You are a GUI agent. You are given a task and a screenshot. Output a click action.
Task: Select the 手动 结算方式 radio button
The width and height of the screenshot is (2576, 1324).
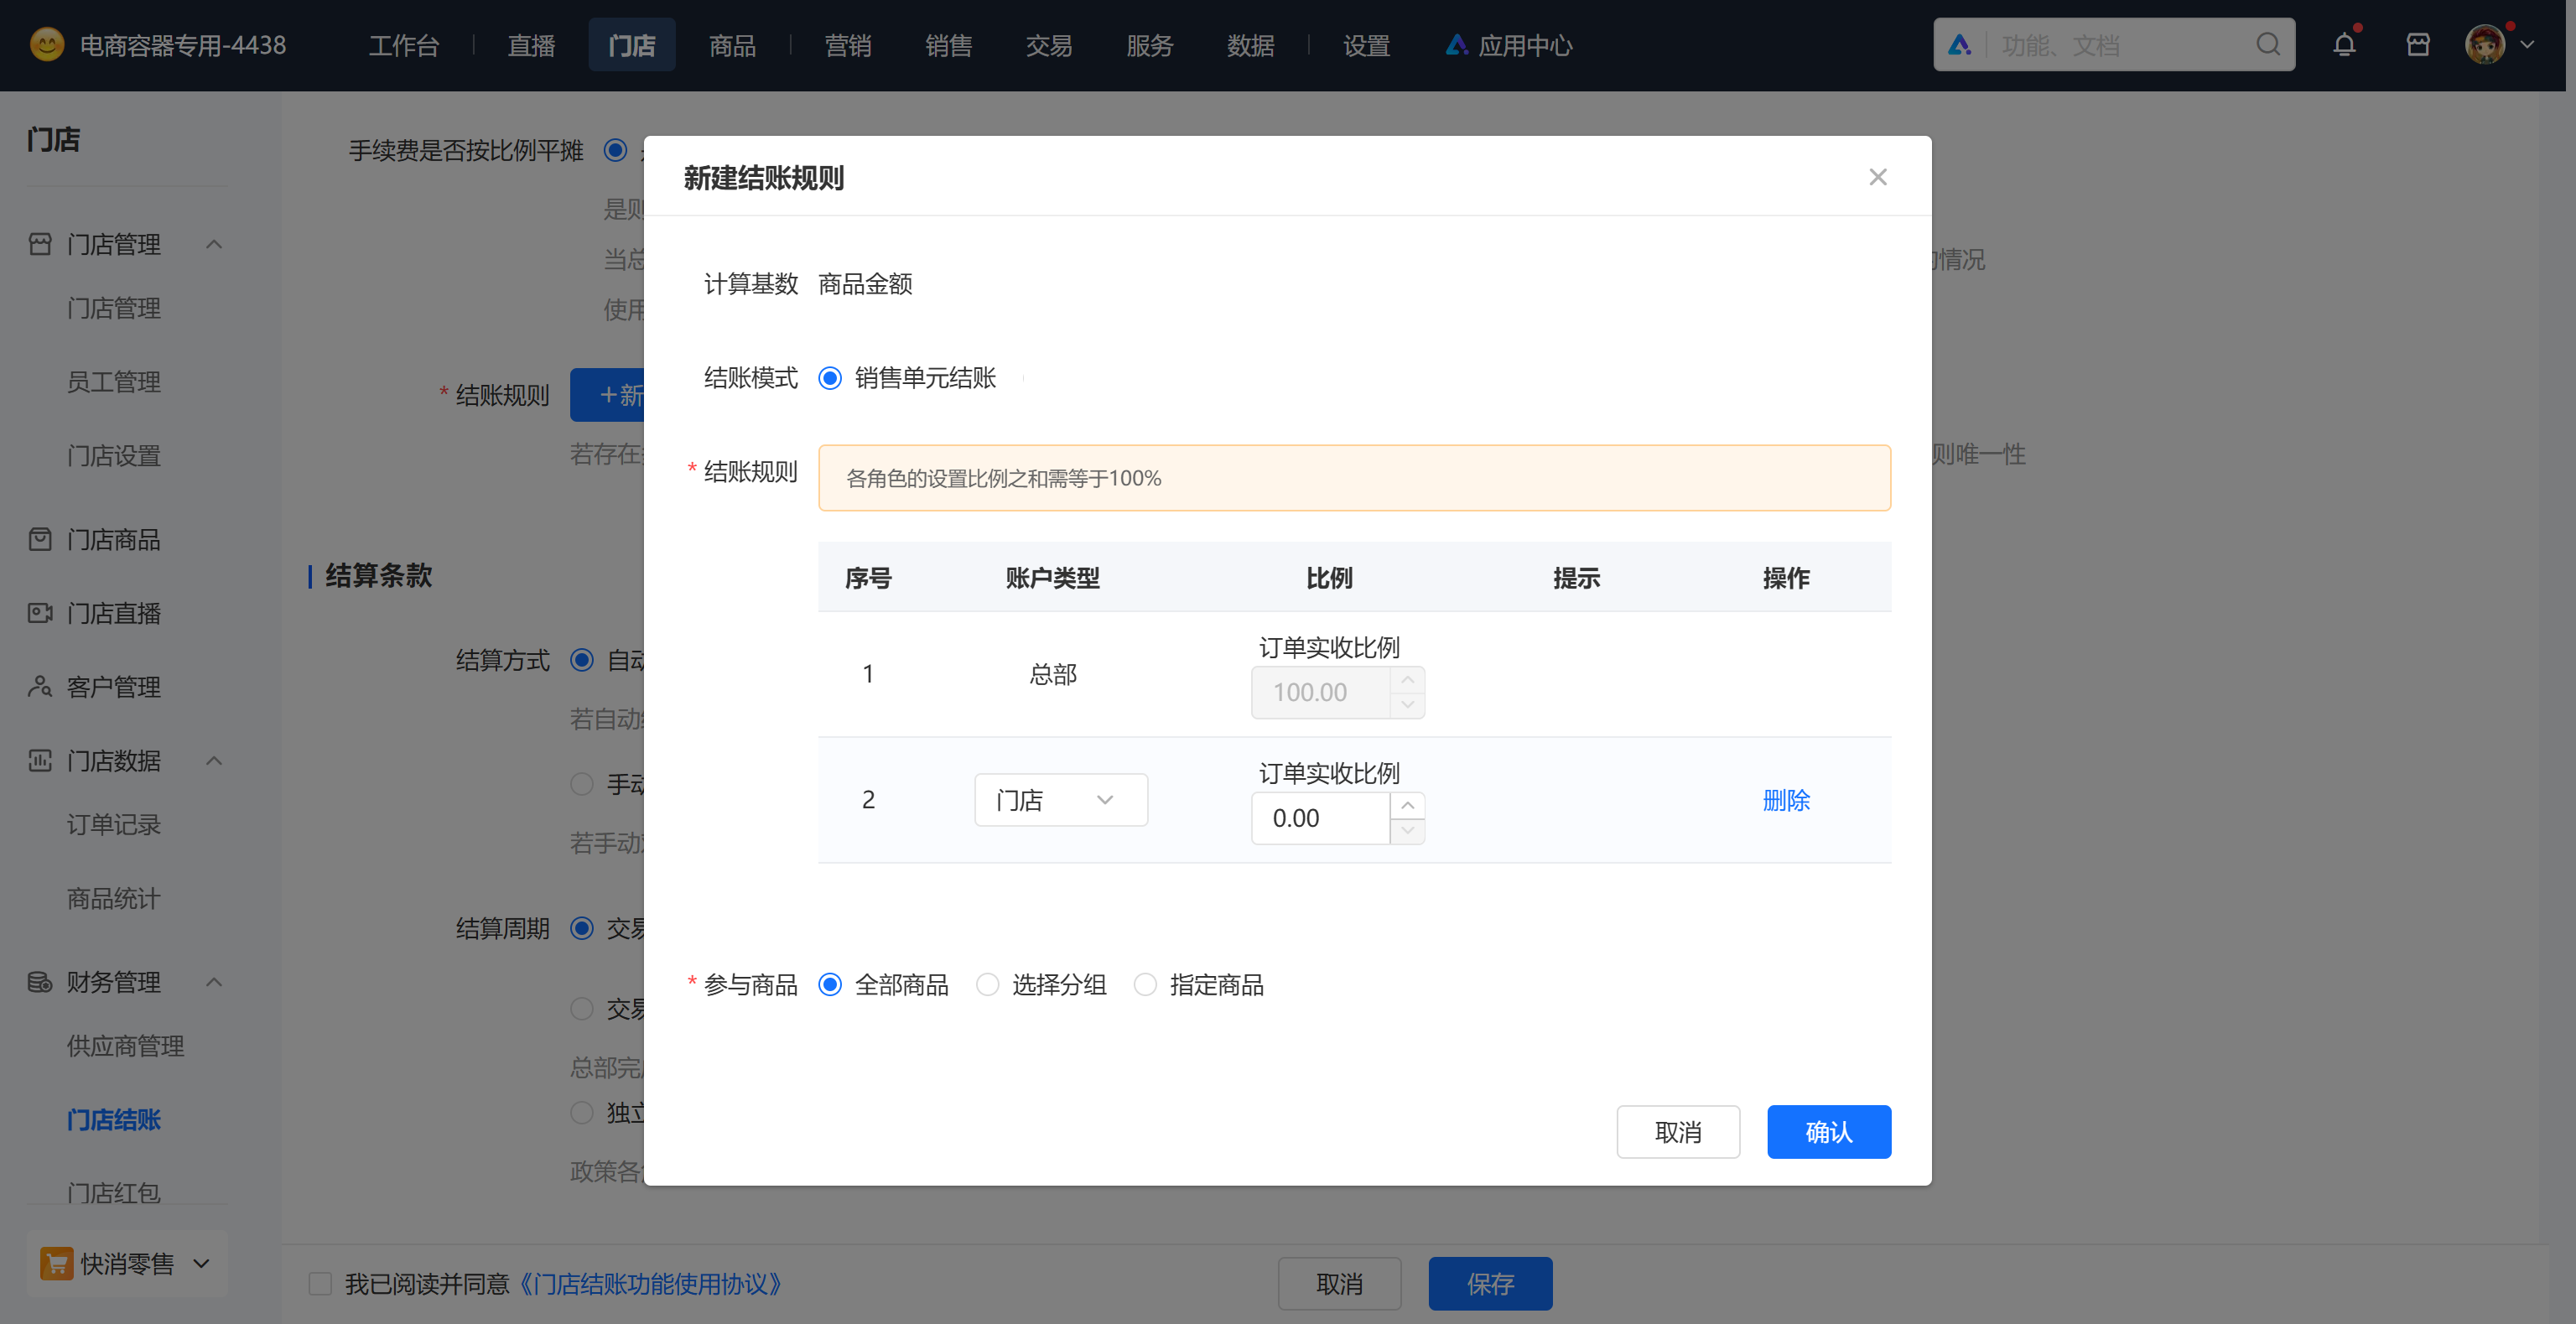tap(582, 784)
